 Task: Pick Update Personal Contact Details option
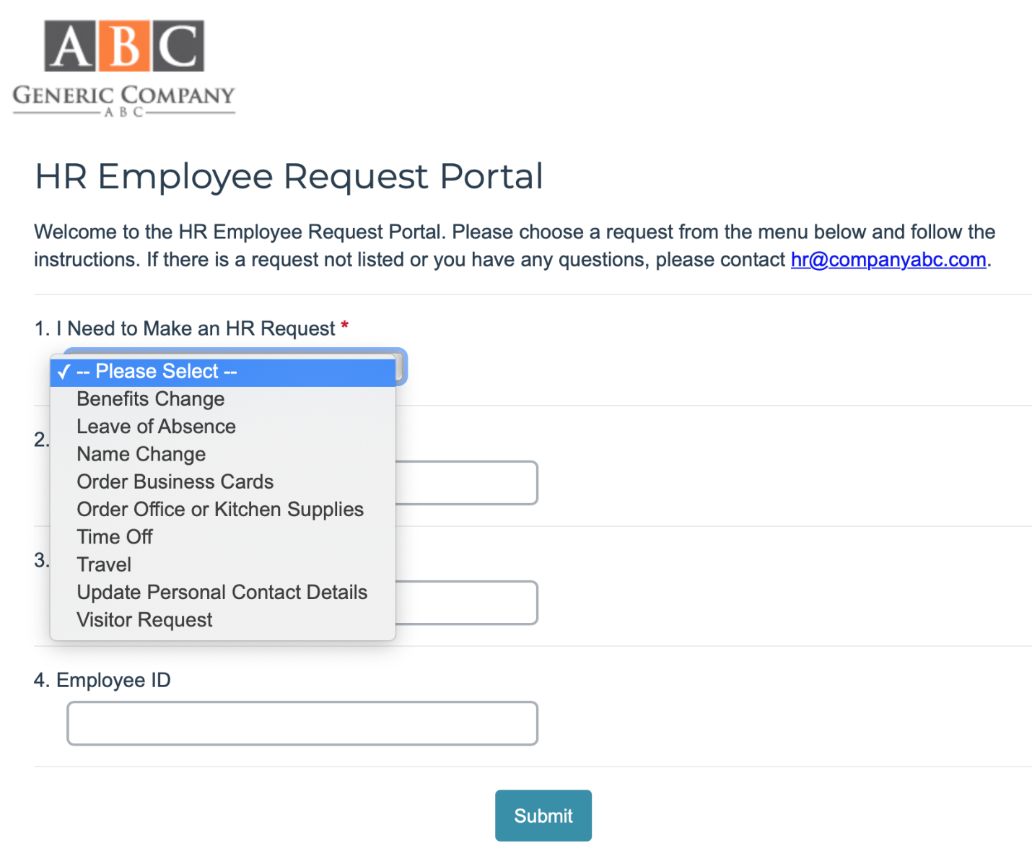point(222,593)
